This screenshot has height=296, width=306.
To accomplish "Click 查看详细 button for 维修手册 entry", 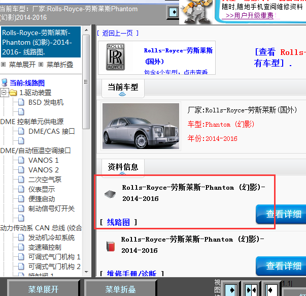I will click(281, 266).
